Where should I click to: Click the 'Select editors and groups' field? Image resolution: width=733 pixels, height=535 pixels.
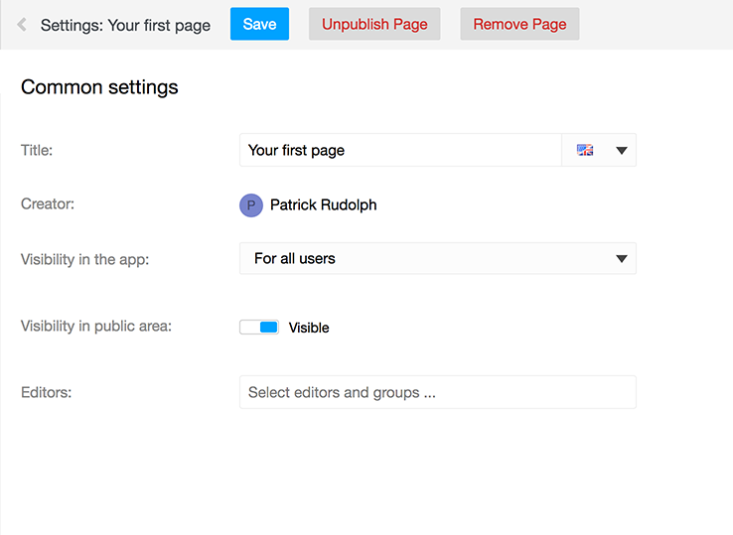pos(438,392)
